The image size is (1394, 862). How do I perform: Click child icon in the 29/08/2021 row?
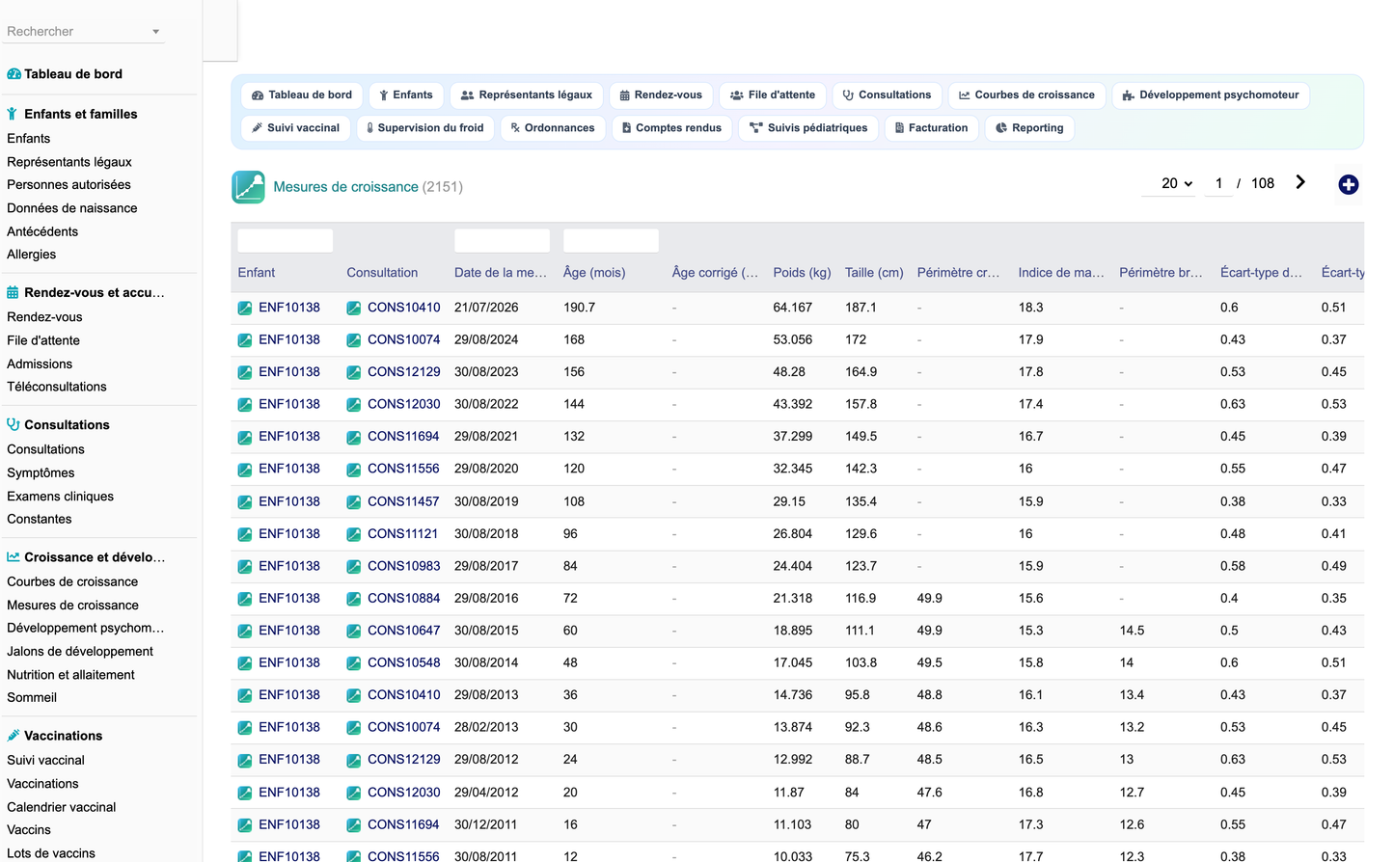pos(245,437)
